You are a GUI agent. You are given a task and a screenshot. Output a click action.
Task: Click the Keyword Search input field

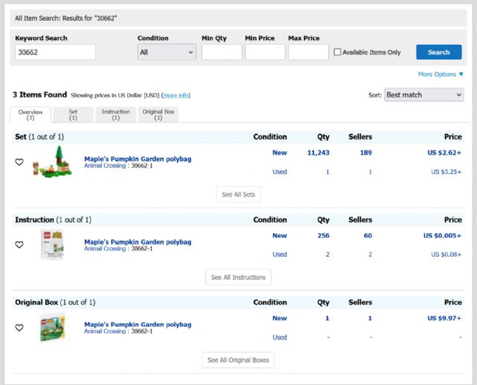(56, 52)
